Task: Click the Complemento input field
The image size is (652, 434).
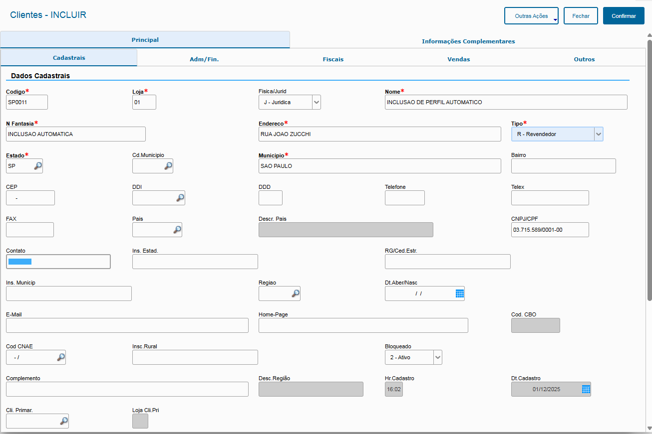Action: (127, 389)
